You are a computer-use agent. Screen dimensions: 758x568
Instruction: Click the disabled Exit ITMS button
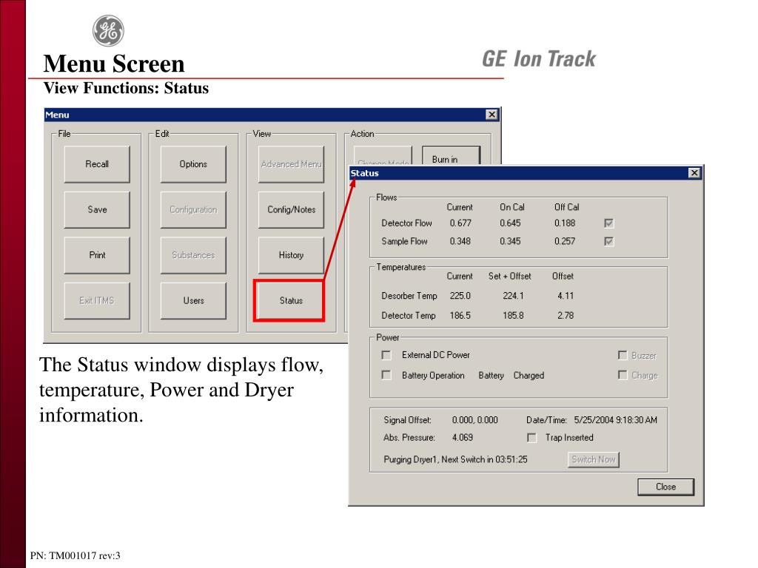coord(97,300)
